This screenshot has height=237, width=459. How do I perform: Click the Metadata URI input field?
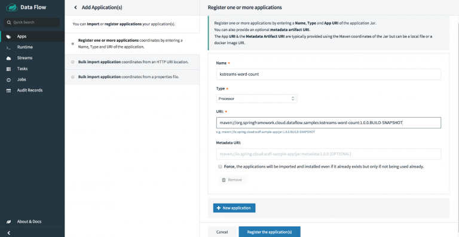pyautogui.click(x=329, y=154)
